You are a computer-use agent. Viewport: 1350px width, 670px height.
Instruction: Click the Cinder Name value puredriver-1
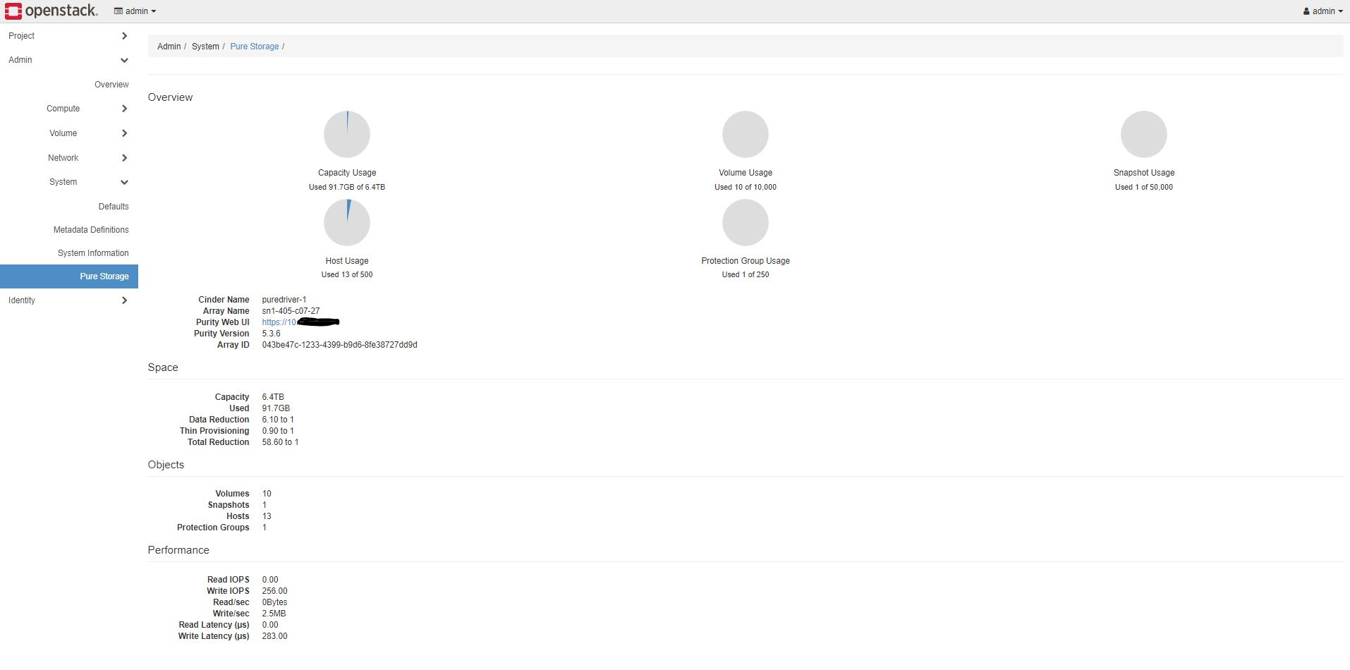click(284, 300)
